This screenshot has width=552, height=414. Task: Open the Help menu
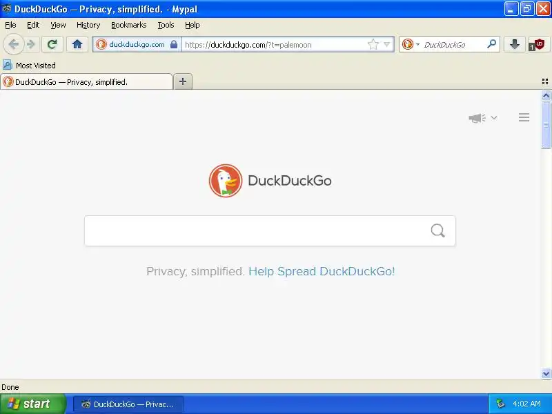coord(193,25)
